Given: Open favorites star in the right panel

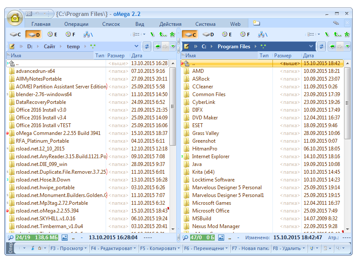Looking at the screenshot, I should [x=347, y=34].
